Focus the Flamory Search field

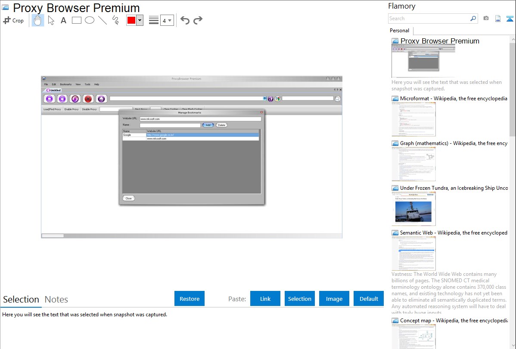[x=429, y=19]
